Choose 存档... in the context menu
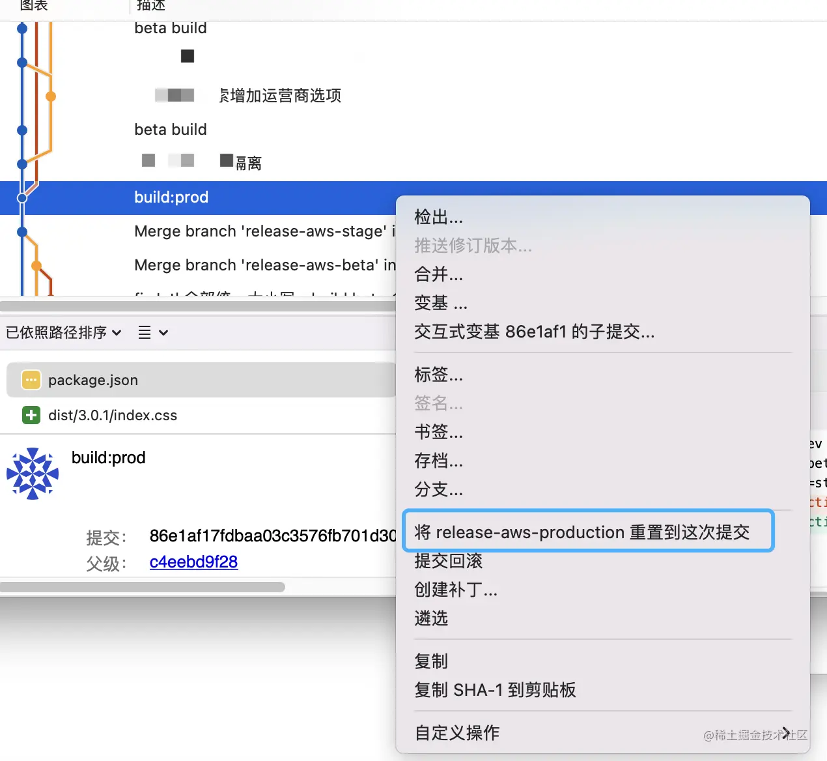Viewport: 827px width, 761px height. pos(439,461)
